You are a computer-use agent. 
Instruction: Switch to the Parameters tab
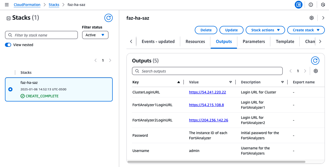[x=254, y=41]
